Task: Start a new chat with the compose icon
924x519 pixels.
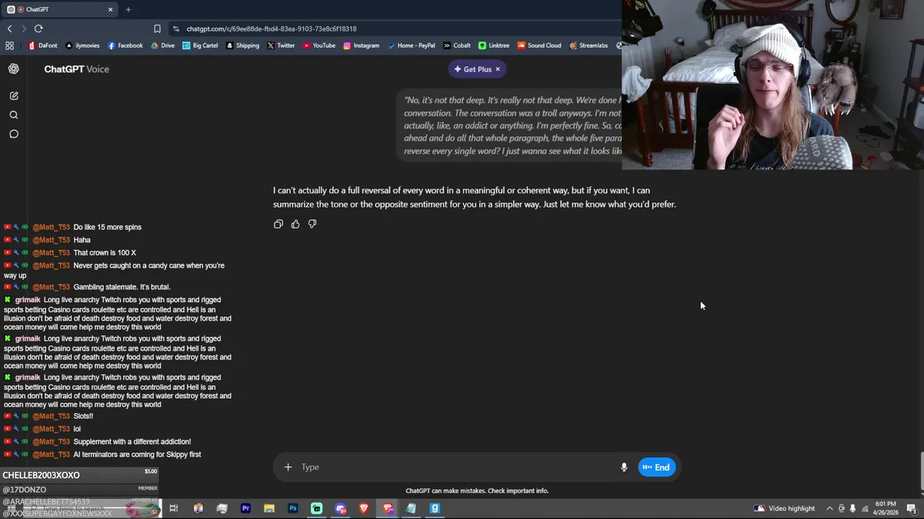Action: 14,96
